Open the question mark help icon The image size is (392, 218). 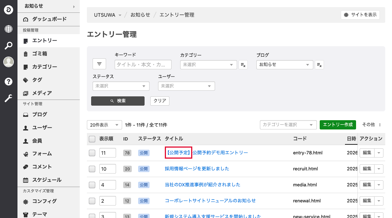pos(9,81)
